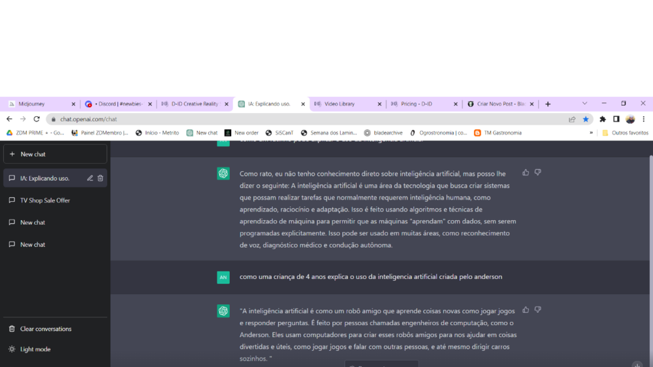The width and height of the screenshot is (653, 367).
Task: Open the Início - Metrito bookmark
Action: [157, 133]
